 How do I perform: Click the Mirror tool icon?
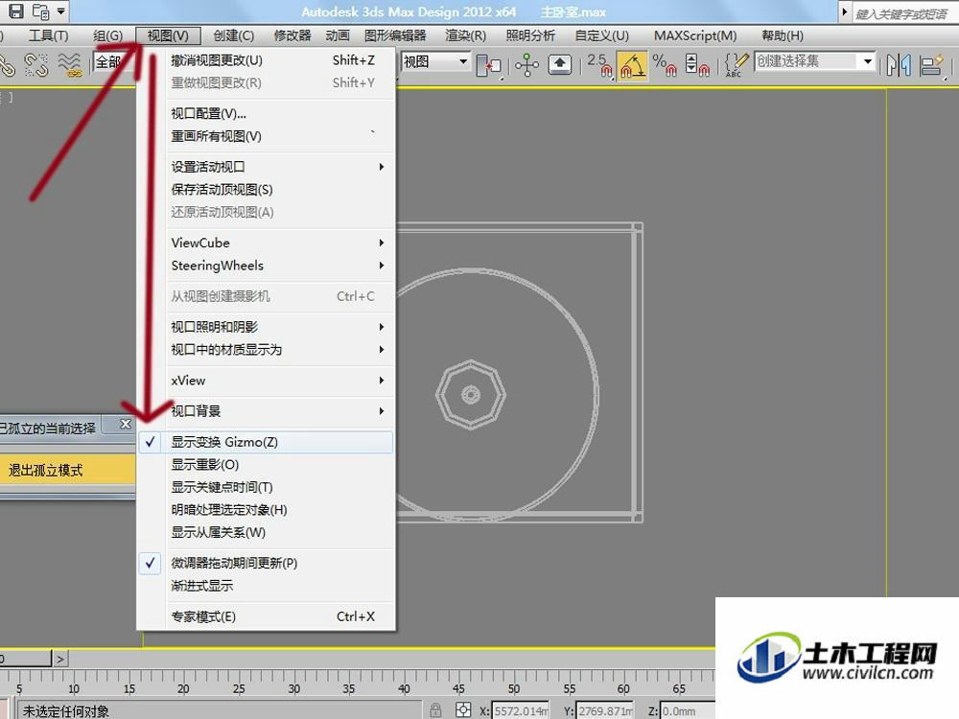(899, 65)
